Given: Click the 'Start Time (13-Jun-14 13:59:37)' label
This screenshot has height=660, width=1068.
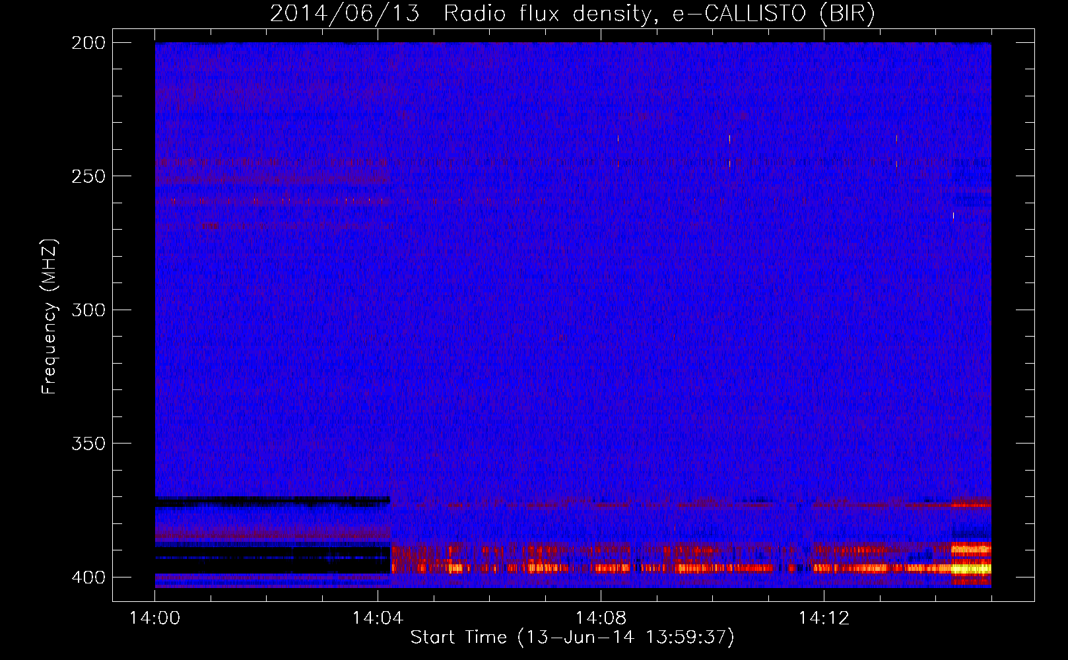Looking at the screenshot, I should [x=572, y=638].
